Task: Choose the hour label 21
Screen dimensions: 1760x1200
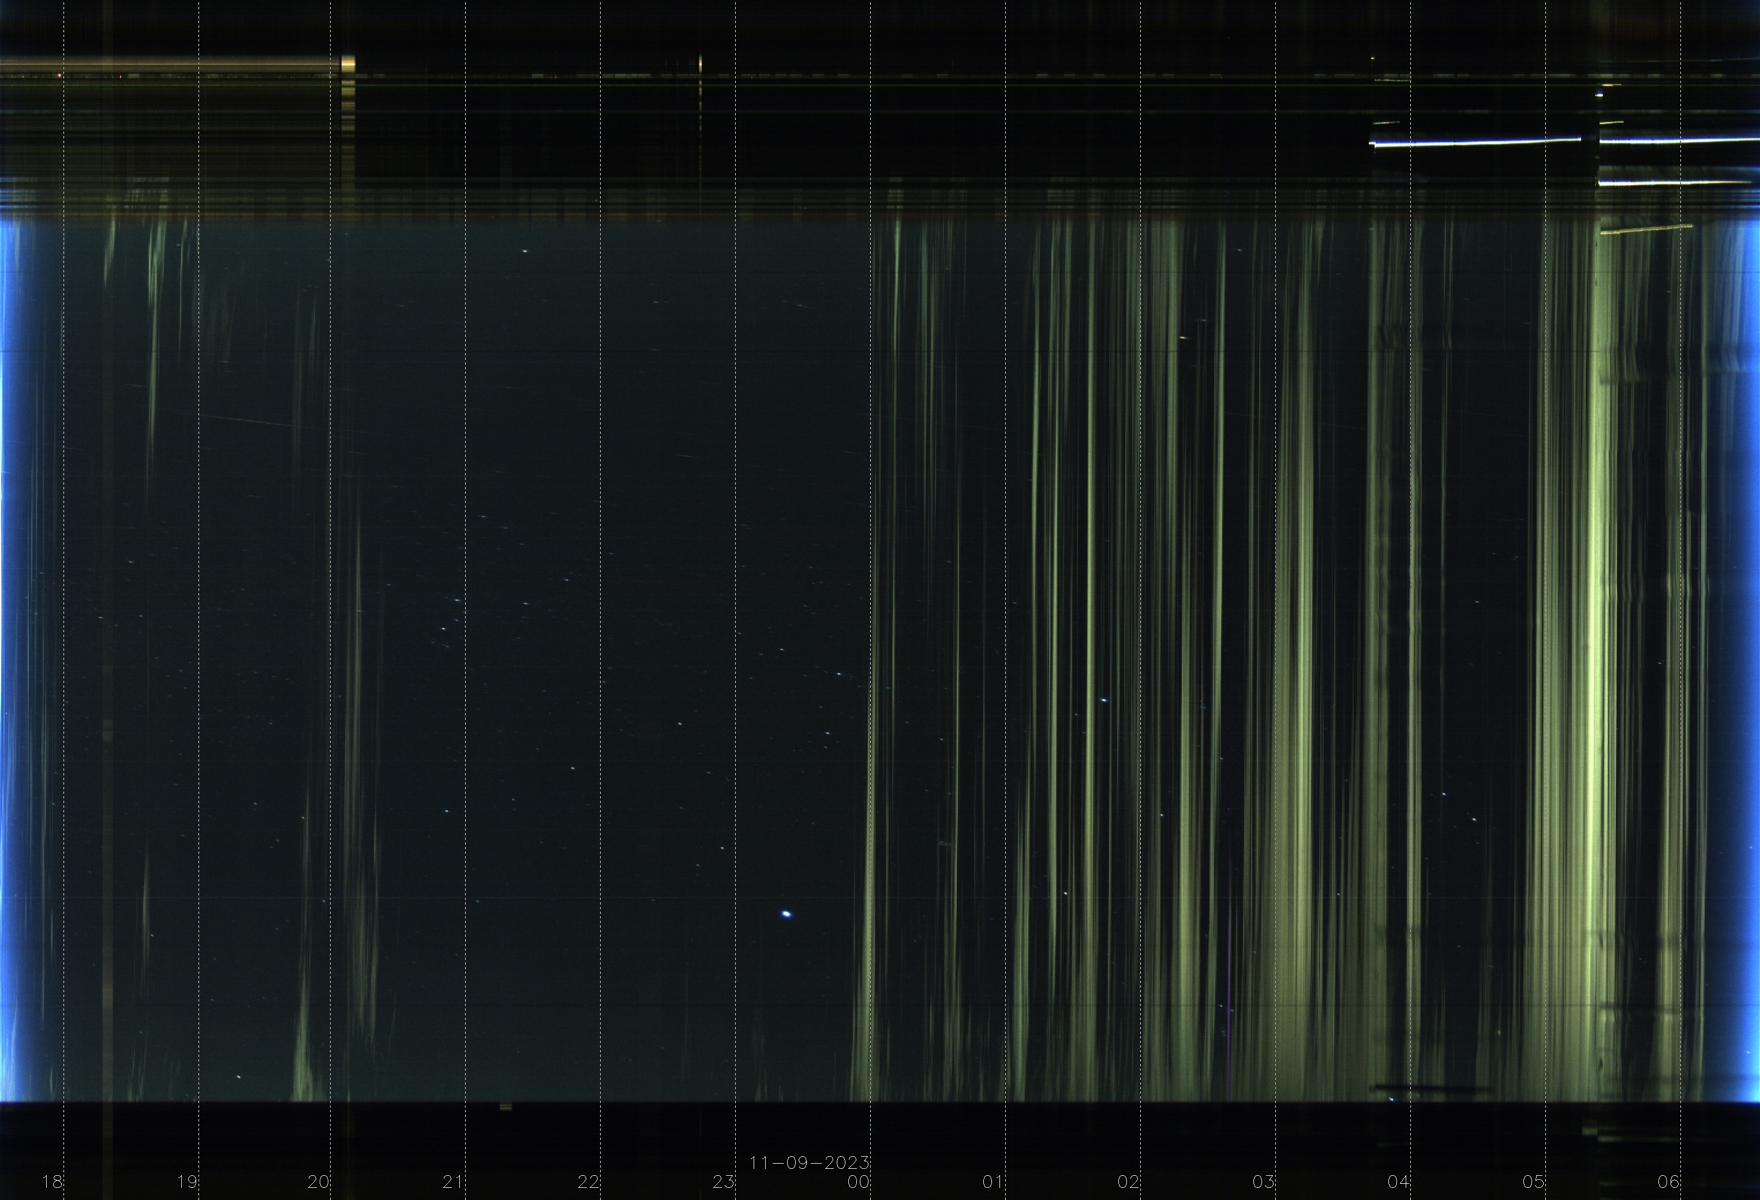Action: coord(454,1181)
